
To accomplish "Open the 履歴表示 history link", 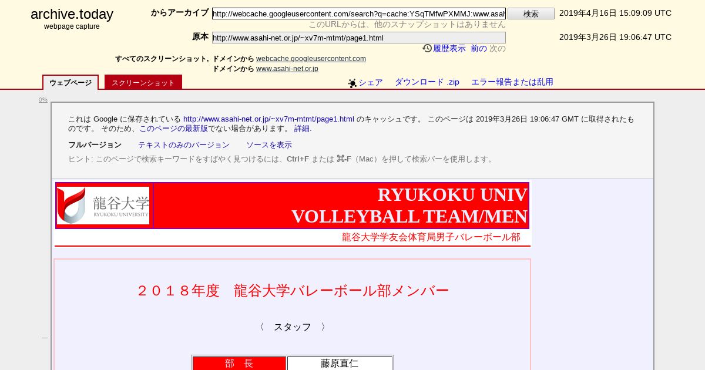I will pyautogui.click(x=449, y=48).
